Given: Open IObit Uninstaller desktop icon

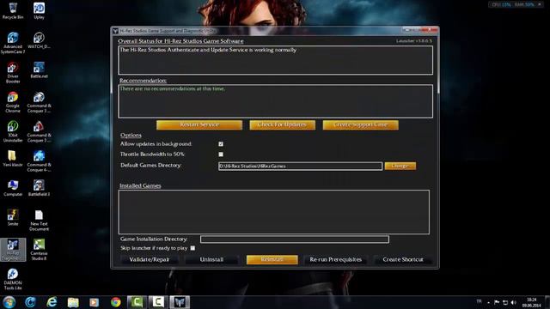Looking at the screenshot, I should click(x=13, y=131).
